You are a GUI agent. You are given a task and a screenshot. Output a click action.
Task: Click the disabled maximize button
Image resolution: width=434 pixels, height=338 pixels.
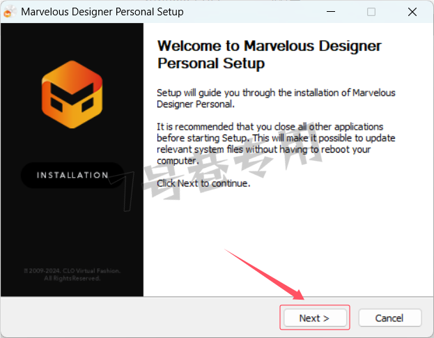pyautogui.click(x=371, y=12)
